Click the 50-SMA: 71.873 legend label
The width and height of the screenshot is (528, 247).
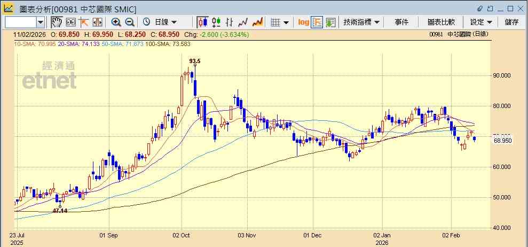pos(122,44)
